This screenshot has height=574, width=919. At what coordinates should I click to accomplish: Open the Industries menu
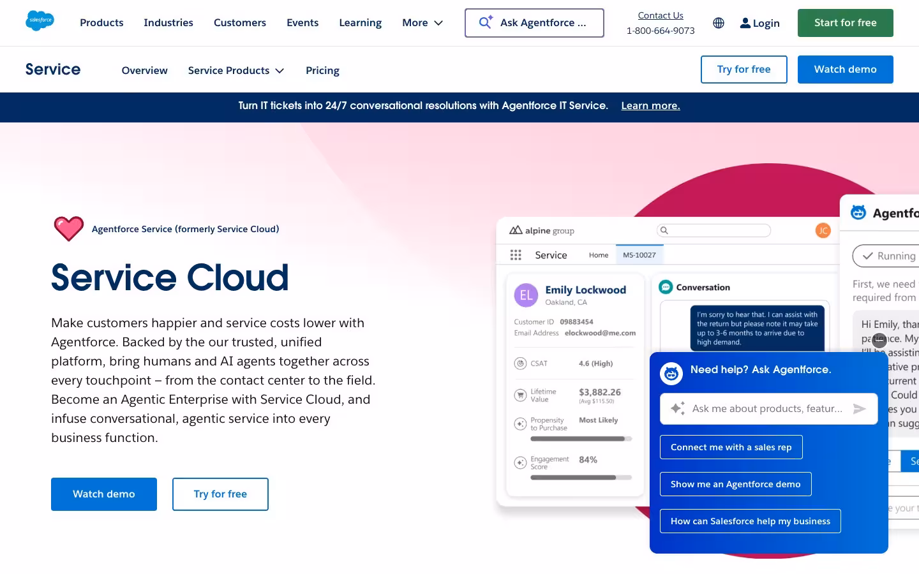[168, 23]
